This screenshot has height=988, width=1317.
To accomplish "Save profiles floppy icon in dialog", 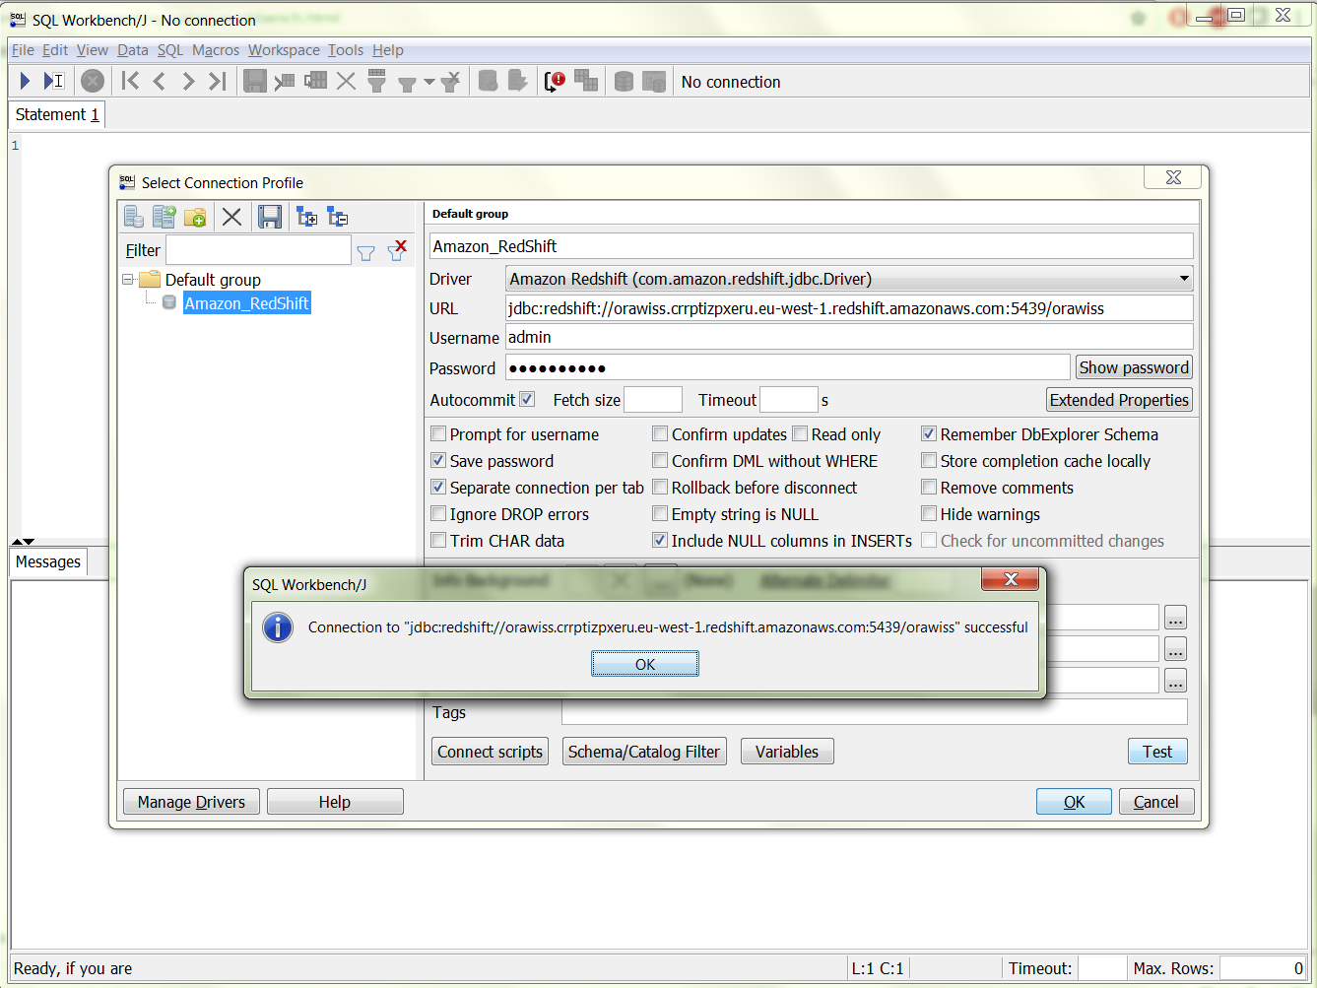I will click(270, 217).
